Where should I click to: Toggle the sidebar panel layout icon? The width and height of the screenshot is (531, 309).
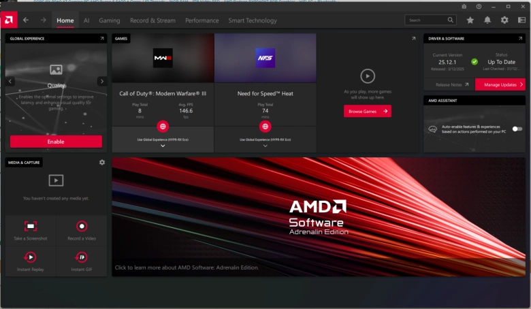[x=522, y=20]
